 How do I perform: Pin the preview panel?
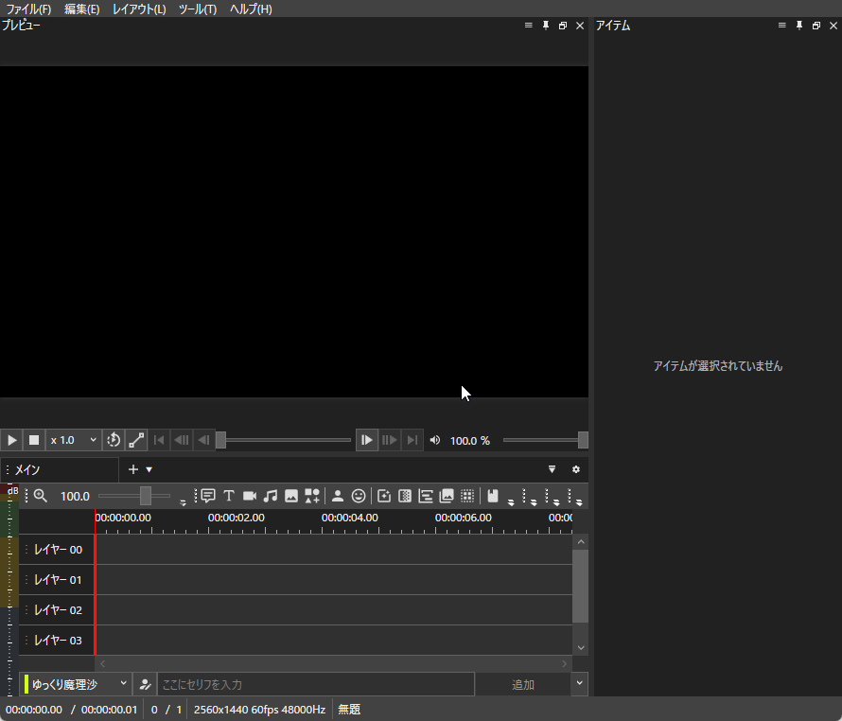[x=545, y=26]
